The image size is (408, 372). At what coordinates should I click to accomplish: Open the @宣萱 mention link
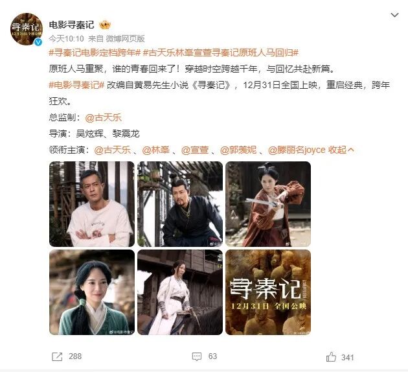(195, 150)
